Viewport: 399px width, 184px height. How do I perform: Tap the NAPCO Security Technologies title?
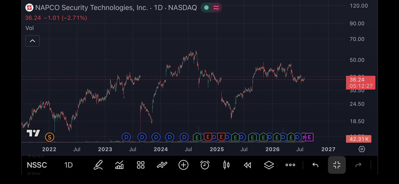[92, 8]
